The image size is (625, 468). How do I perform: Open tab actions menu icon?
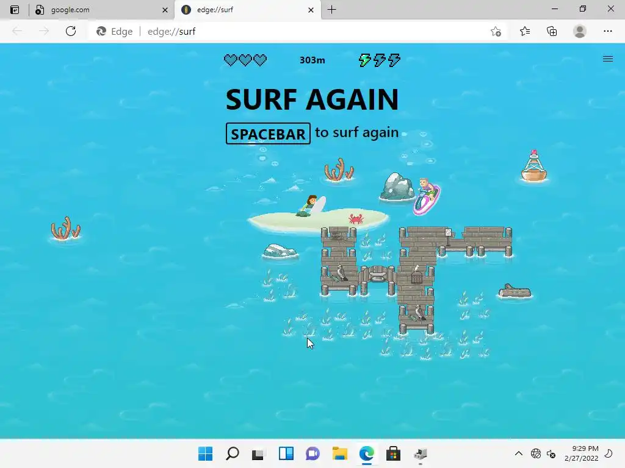pyautogui.click(x=15, y=10)
